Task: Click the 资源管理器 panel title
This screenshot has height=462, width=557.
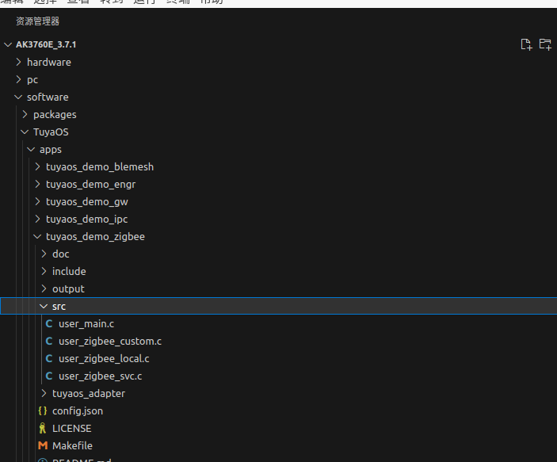Action: tap(38, 21)
